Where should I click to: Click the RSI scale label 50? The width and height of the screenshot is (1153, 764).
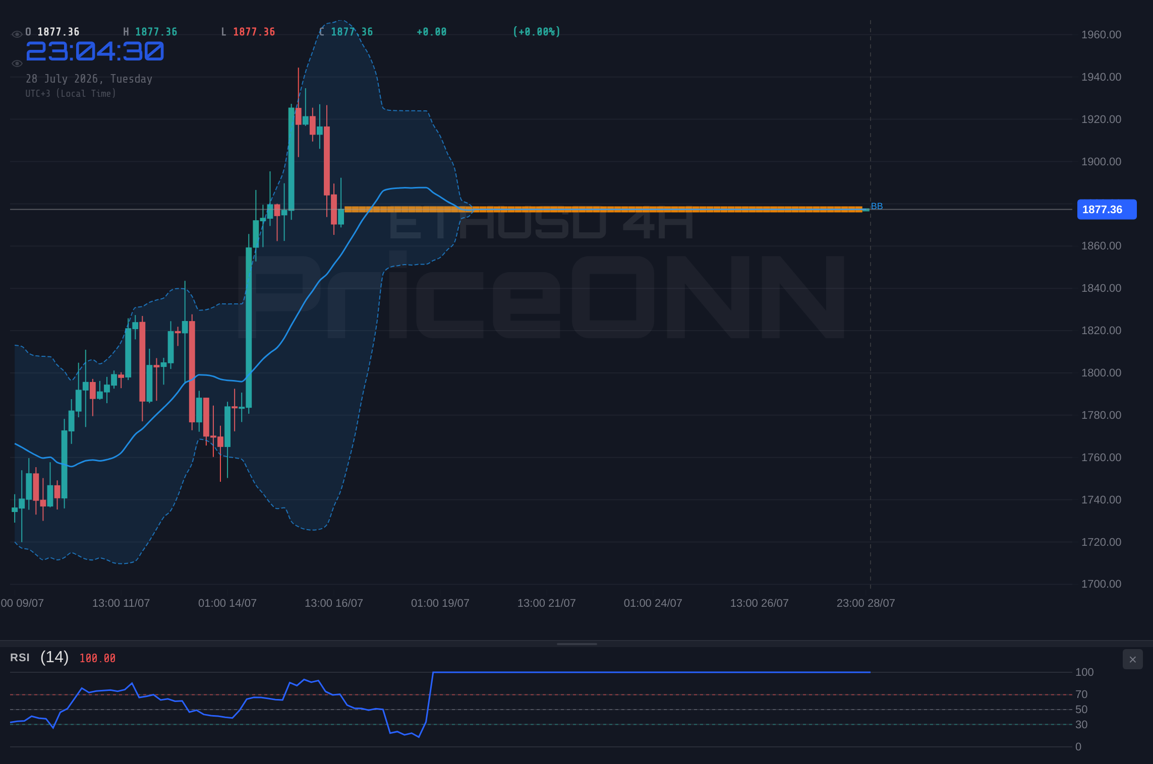pyautogui.click(x=1081, y=710)
